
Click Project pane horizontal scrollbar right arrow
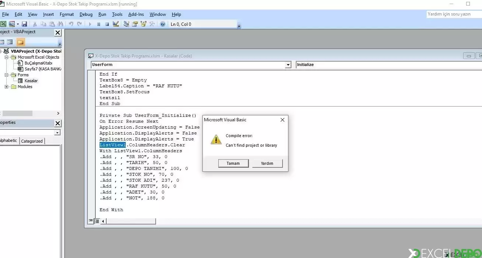pos(58,114)
